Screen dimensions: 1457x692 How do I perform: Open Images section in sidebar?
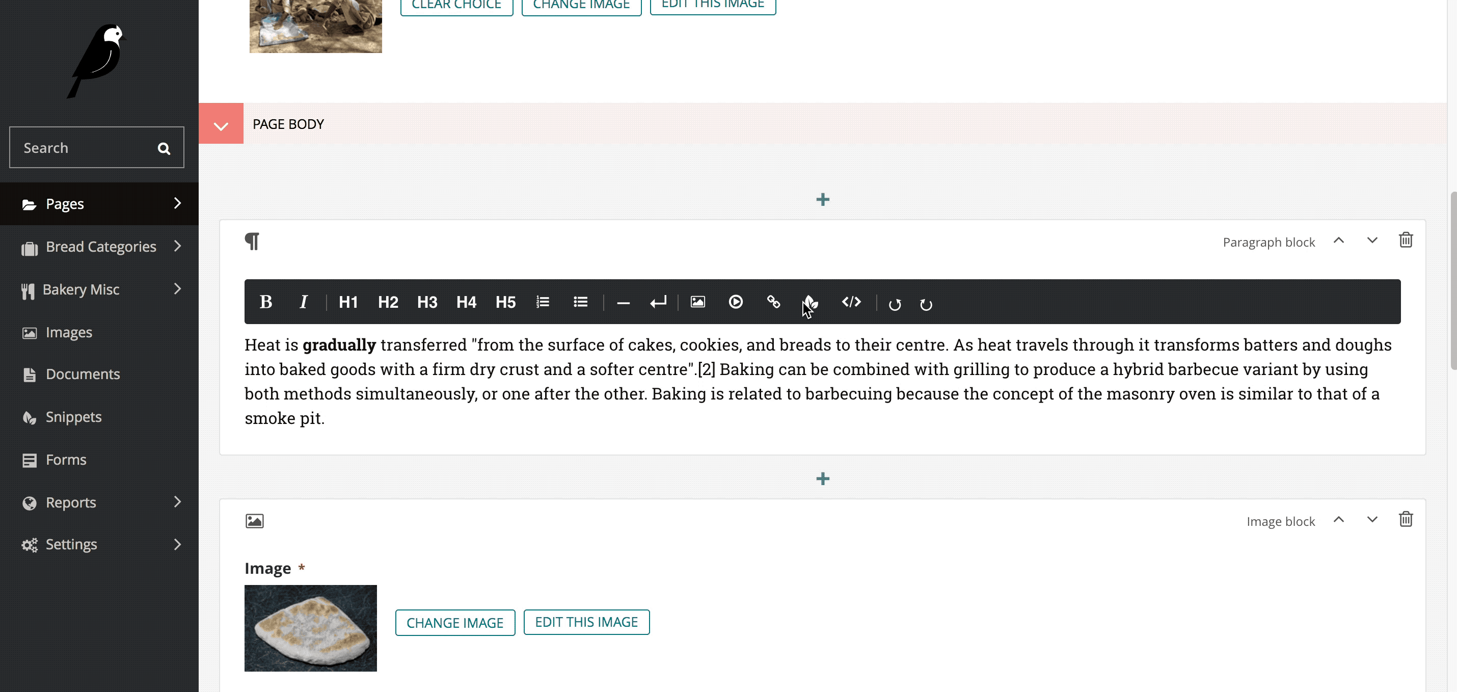69,332
